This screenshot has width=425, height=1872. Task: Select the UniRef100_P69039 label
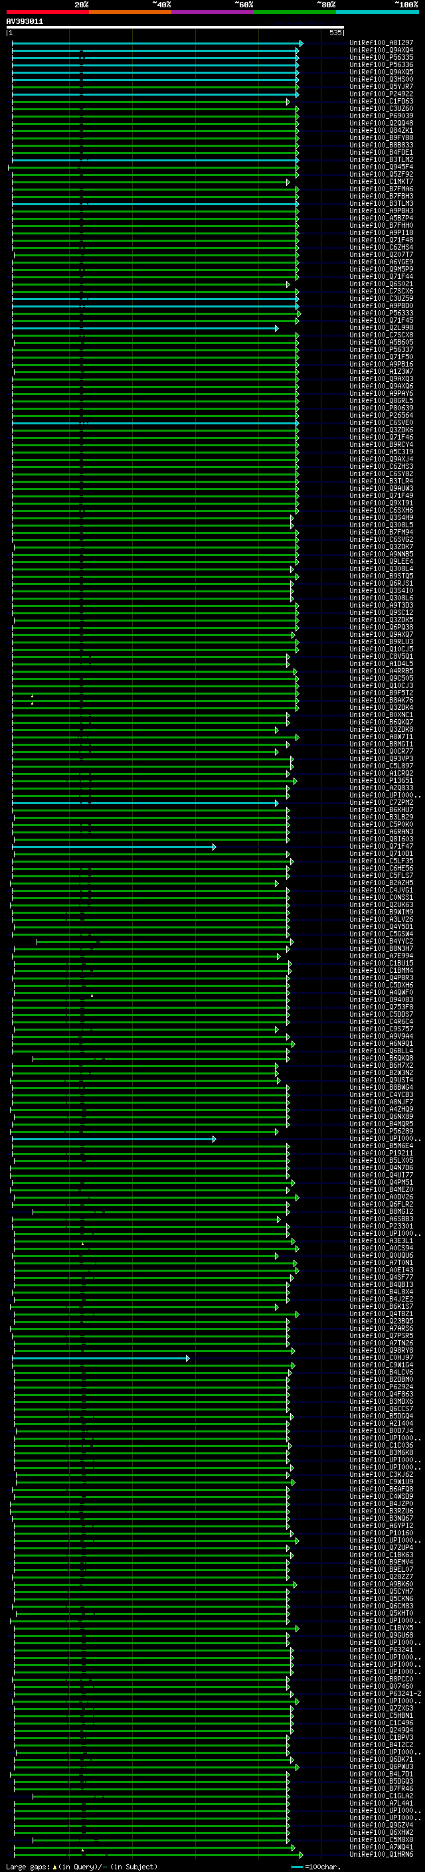click(x=381, y=116)
